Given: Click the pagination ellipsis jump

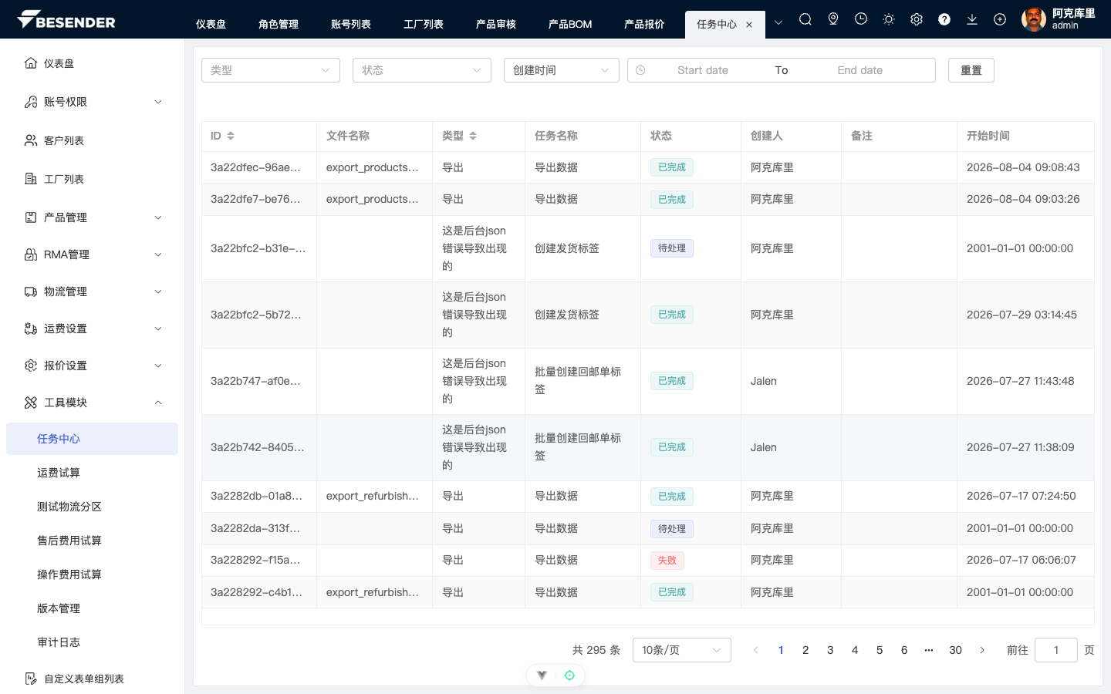Looking at the screenshot, I should point(929,650).
